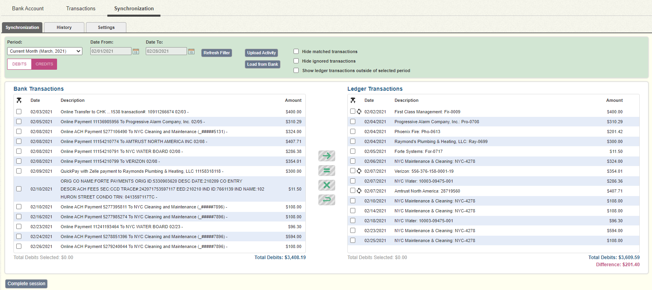Select the QuickPay Zelle Raymonds Plumbing checkbox

[19, 171]
